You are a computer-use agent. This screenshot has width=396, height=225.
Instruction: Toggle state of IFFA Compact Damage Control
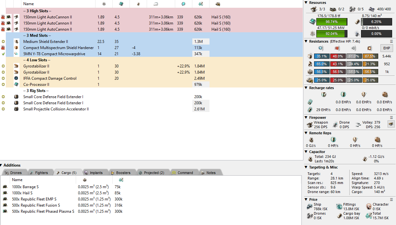(3, 78)
